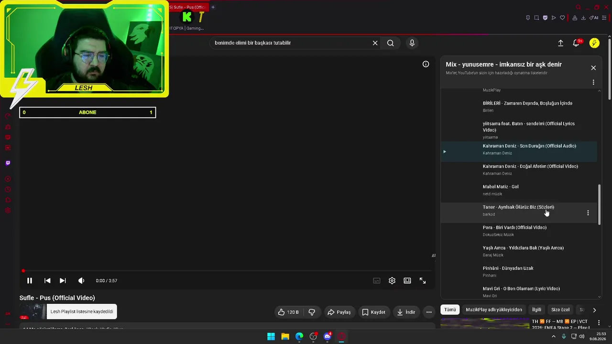This screenshot has width=612, height=344.
Task: Play Mavi Gri - O Ben Olamam
Action: tap(519, 291)
